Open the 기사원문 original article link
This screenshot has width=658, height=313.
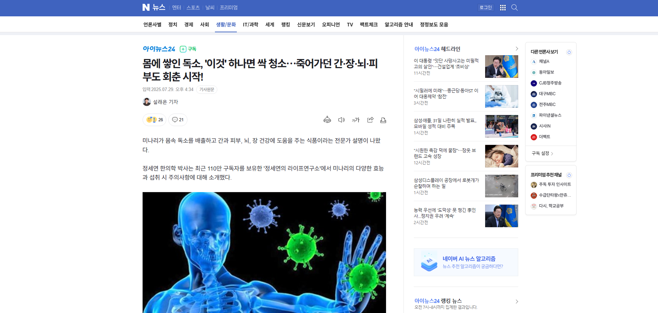[207, 90]
